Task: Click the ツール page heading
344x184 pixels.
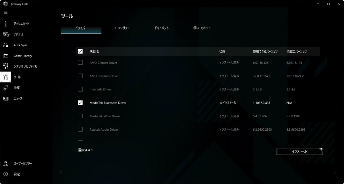Action: click(x=67, y=16)
